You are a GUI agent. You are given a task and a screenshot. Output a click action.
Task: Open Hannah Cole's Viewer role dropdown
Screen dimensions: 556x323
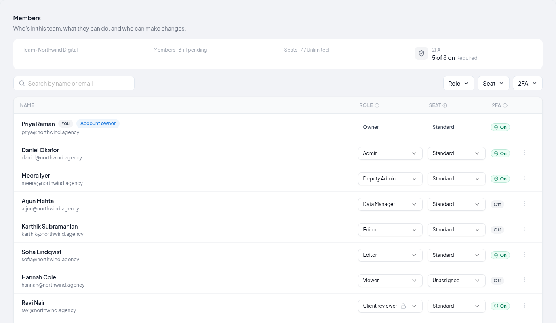pos(390,281)
